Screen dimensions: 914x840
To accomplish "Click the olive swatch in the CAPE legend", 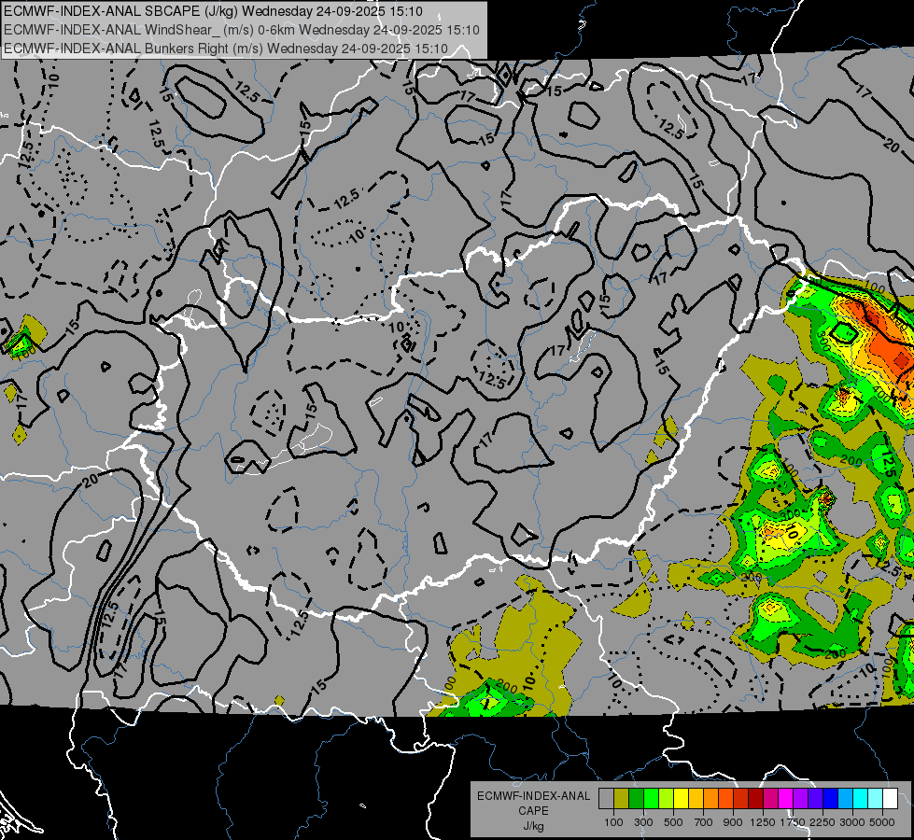I will point(622,799).
